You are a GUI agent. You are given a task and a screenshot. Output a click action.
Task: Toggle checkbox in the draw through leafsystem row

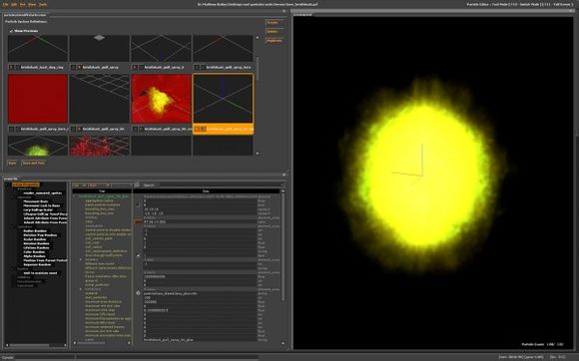coord(138,255)
